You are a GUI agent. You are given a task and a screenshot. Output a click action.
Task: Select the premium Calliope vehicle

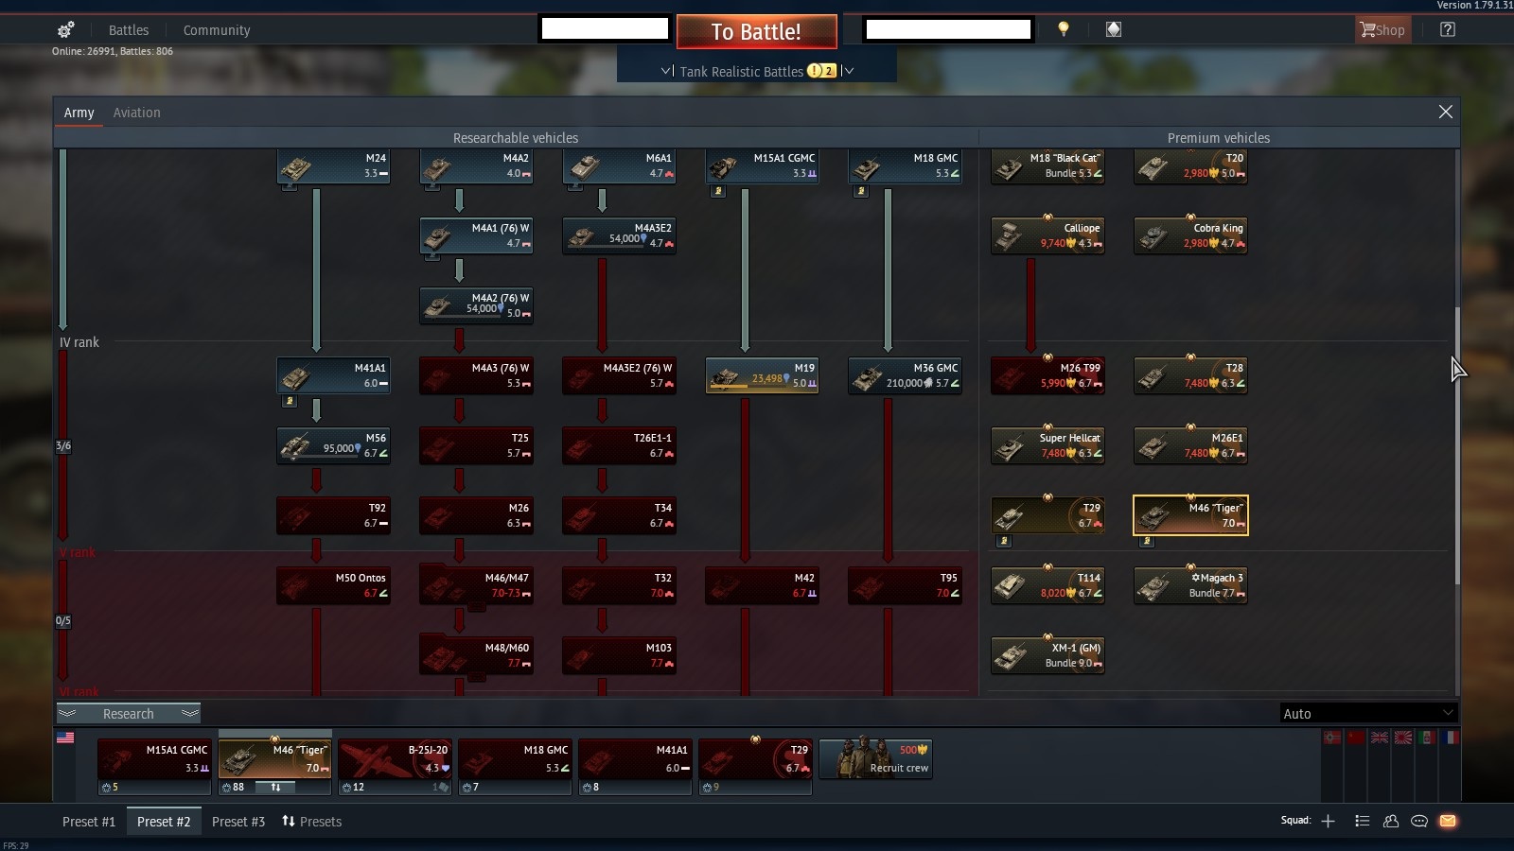pos(1047,236)
